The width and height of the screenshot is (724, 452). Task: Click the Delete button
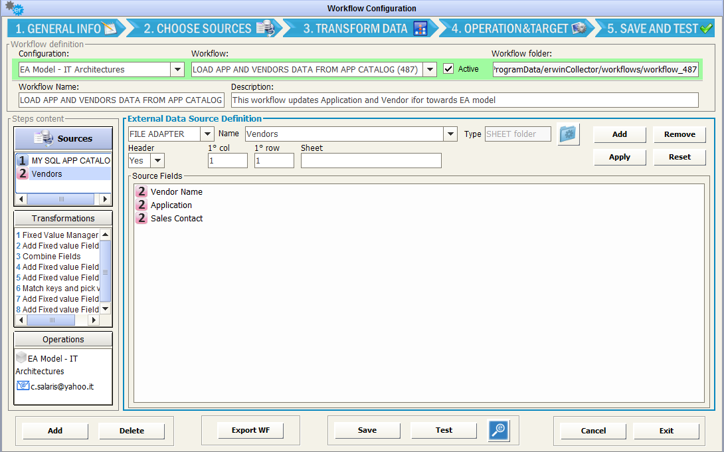pyautogui.click(x=132, y=430)
